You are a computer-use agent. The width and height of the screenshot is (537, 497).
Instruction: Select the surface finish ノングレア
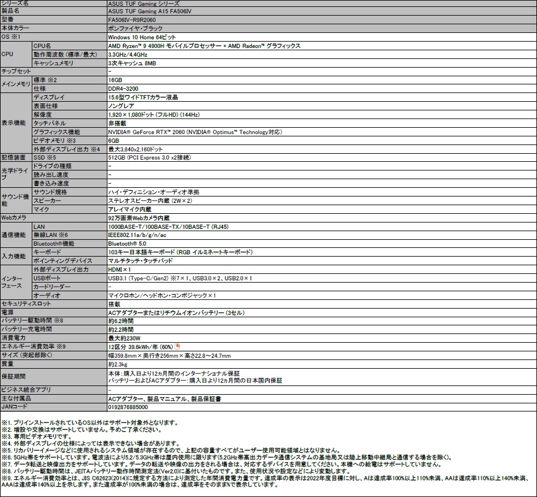pos(121,106)
